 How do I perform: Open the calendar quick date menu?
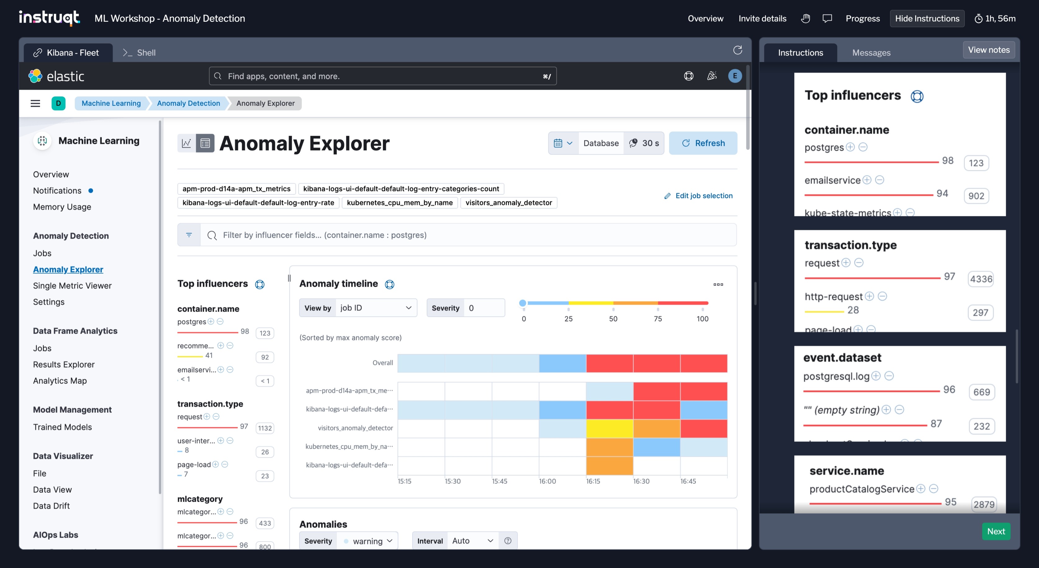click(563, 143)
